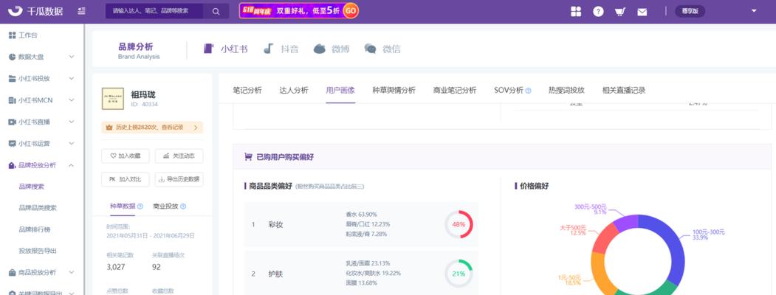776x295 pixels.
Task: Open 品牌排行榜 sidebar link
Action: tap(35, 229)
